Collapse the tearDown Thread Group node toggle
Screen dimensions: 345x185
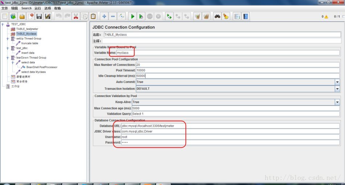click(x=8, y=58)
